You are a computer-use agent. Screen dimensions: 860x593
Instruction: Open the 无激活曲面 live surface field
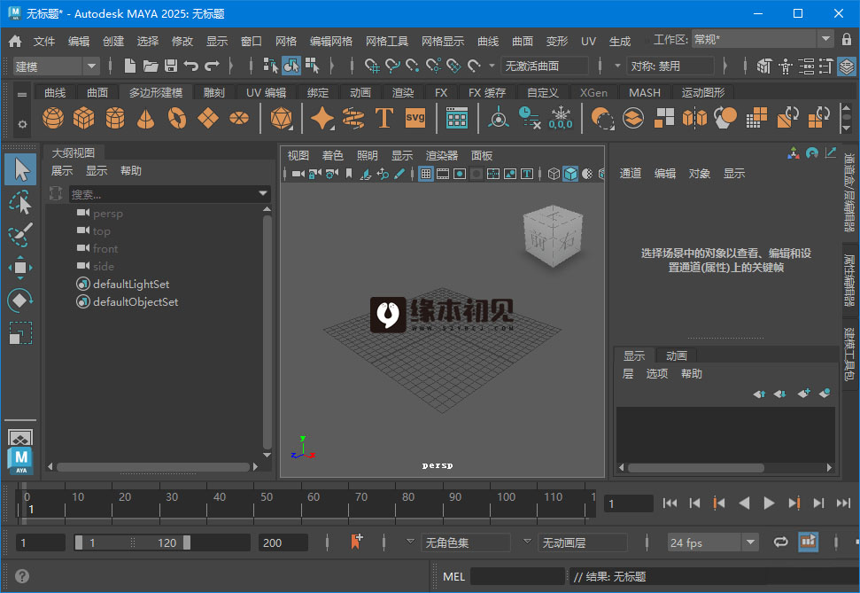click(x=544, y=66)
